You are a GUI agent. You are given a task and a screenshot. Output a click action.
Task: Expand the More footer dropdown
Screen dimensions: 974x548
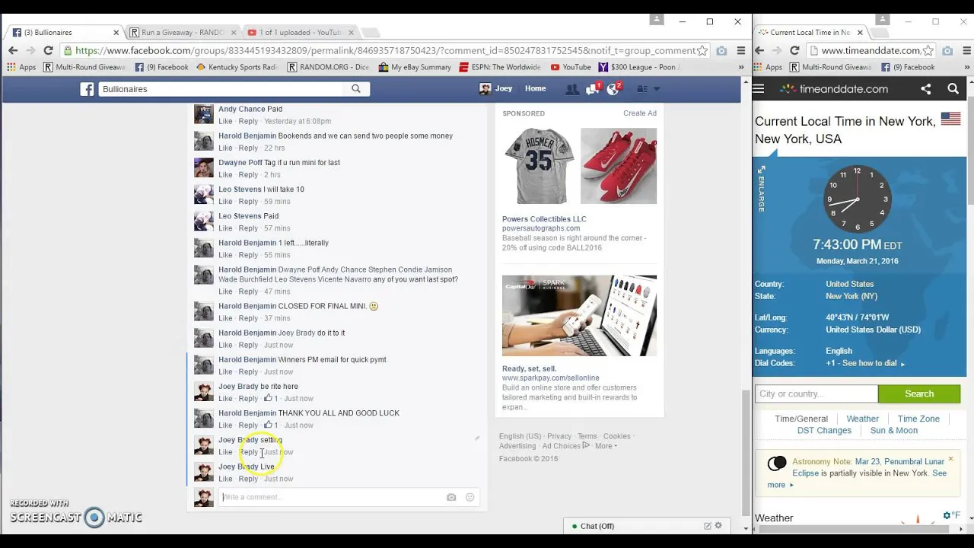(x=606, y=446)
